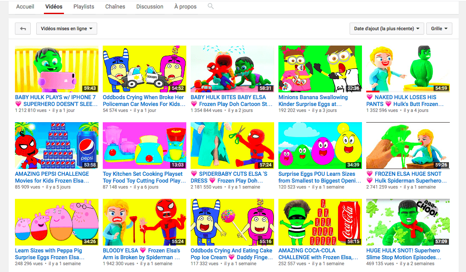
Task: Open Toy Kitchen Set video thumbnail
Action: click(x=145, y=145)
